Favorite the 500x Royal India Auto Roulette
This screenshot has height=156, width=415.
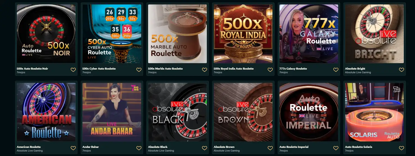(270, 70)
